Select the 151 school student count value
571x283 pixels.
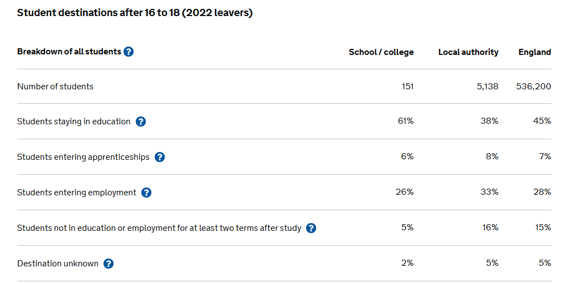click(x=407, y=87)
